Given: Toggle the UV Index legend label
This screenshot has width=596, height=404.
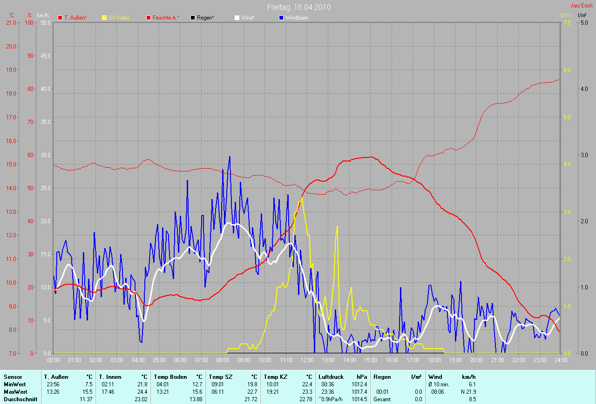Looking at the screenshot, I should [x=119, y=18].
